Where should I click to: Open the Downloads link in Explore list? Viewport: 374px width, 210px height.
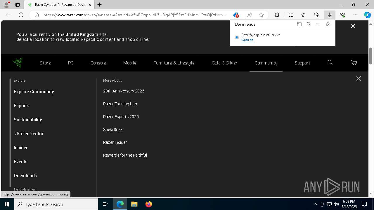[x=25, y=176]
